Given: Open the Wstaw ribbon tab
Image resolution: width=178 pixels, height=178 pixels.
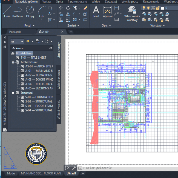Looking at the screenshot, I should click(x=47, y=2).
